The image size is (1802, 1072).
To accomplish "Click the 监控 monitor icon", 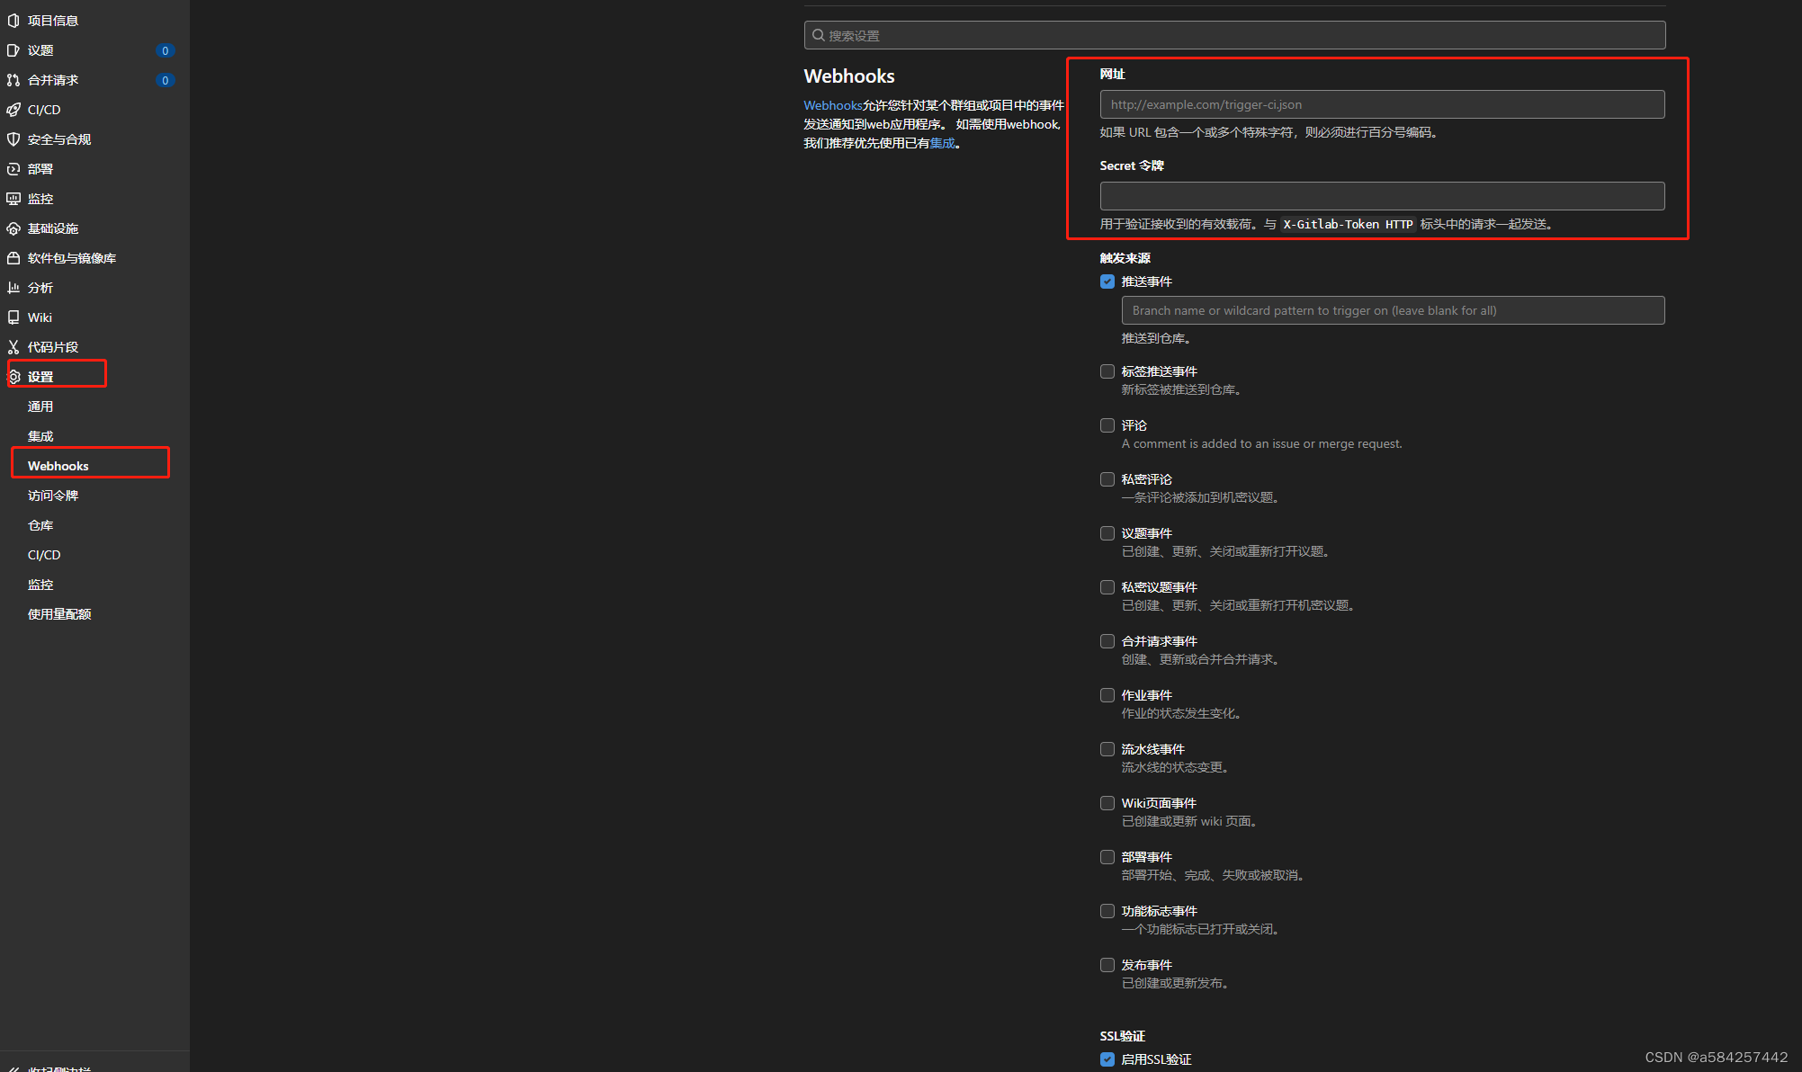I will [x=13, y=199].
